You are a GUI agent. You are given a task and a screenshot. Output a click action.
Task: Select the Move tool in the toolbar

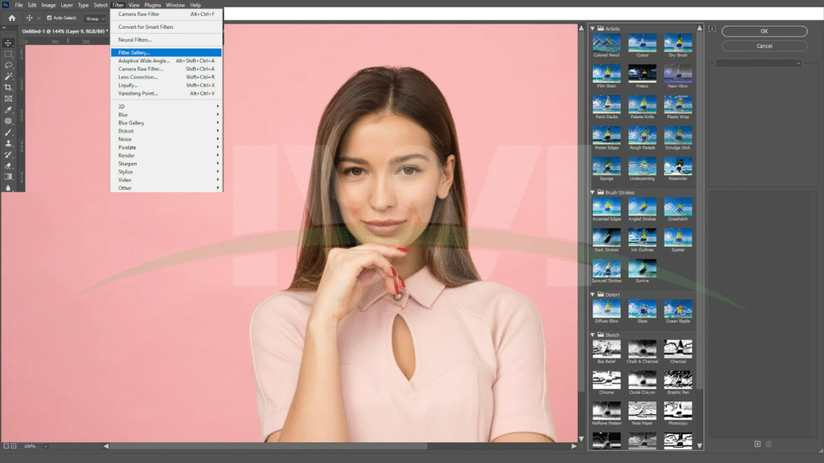(x=8, y=43)
